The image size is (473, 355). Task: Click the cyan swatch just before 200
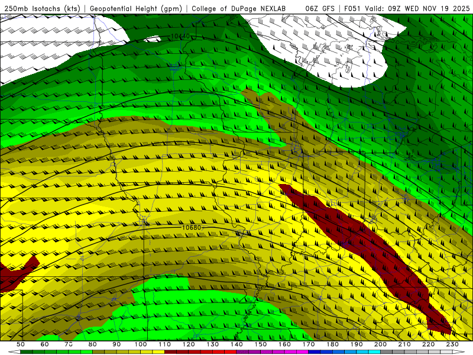[x=374, y=351]
